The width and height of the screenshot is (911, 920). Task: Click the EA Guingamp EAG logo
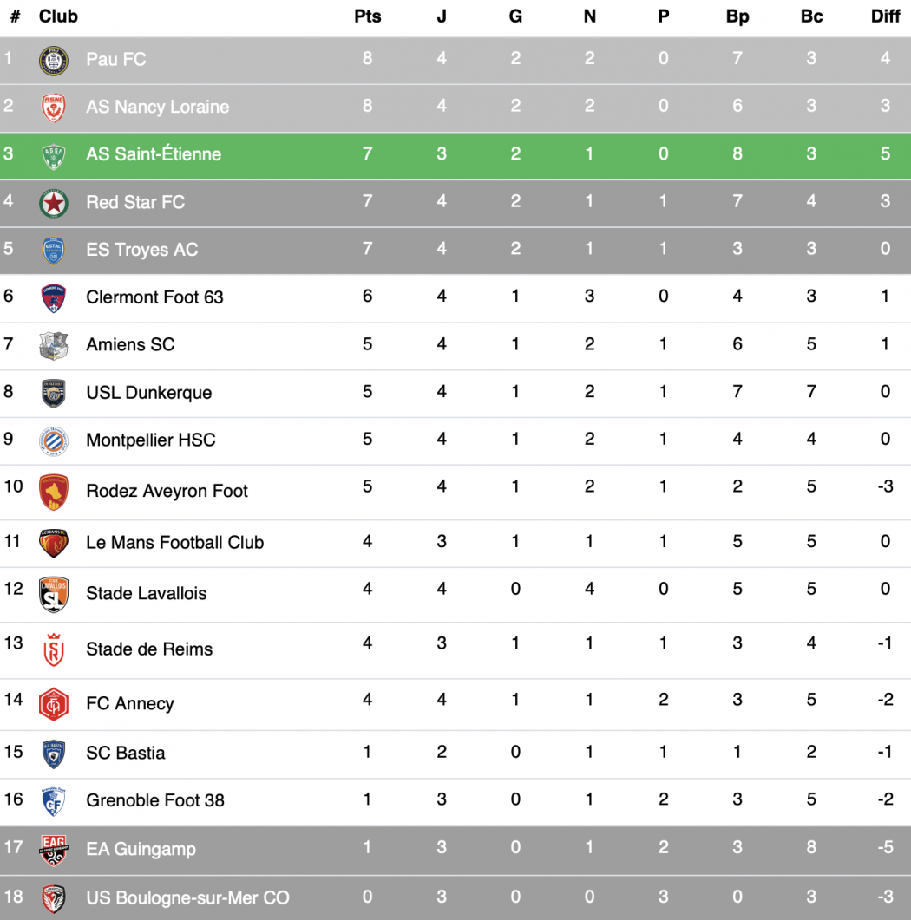click(54, 850)
